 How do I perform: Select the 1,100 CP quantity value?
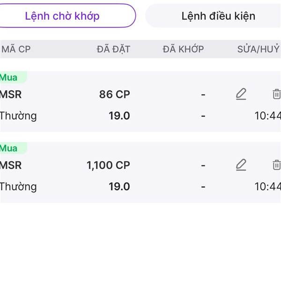108,165
